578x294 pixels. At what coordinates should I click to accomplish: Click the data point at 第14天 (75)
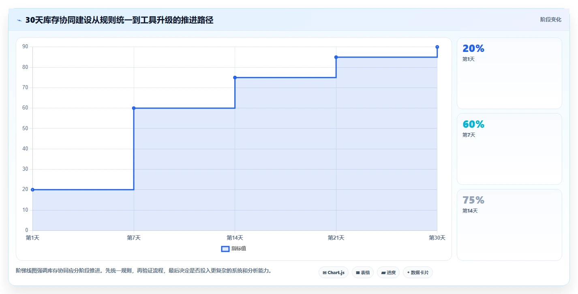(x=235, y=77)
